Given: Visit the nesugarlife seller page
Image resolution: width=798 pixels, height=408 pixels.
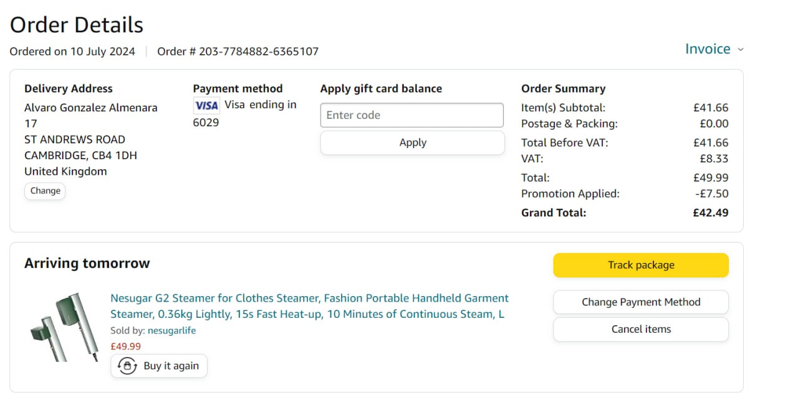Looking at the screenshot, I should pyautogui.click(x=171, y=331).
